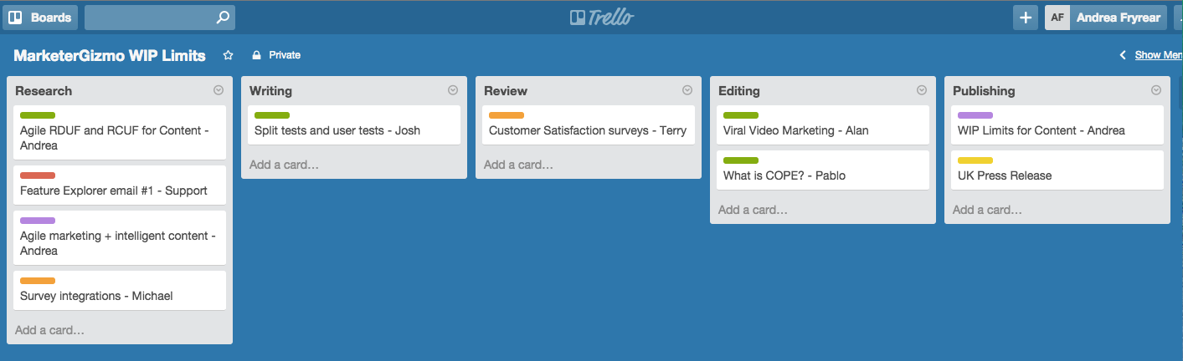Click the Show Menu link
Image resolution: width=1183 pixels, height=361 pixels.
1159,55
